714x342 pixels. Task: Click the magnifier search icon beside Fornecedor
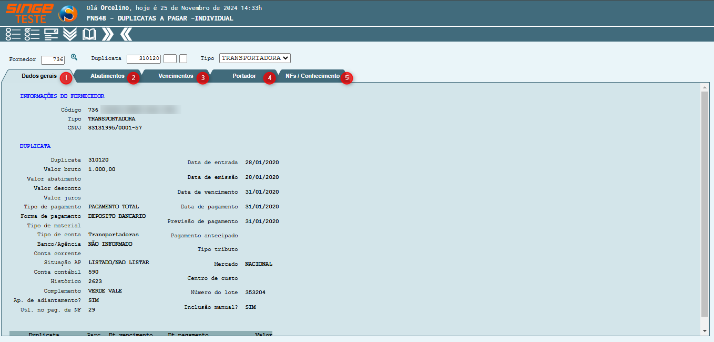coord(74,57)
